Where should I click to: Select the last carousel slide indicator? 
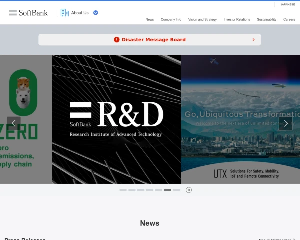[176, 190]
